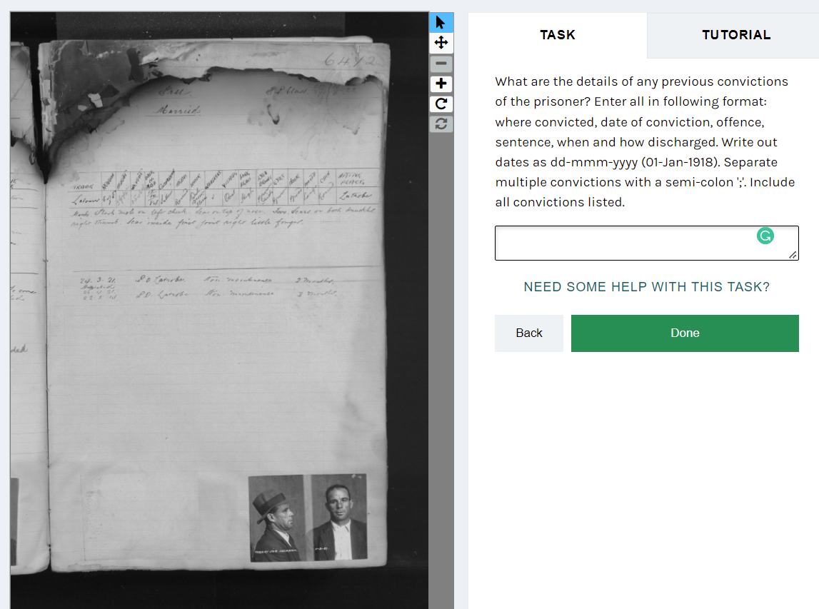
Task: Switch to the TASK tab
Action: [558, 35]
